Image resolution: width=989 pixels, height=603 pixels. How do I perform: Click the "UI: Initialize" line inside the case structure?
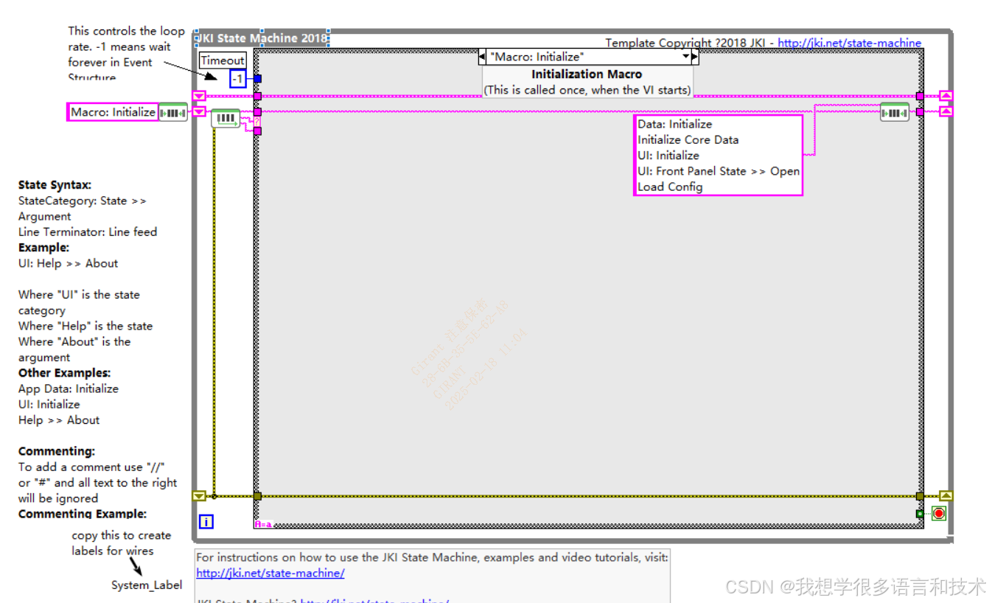[x=668, y=155]
